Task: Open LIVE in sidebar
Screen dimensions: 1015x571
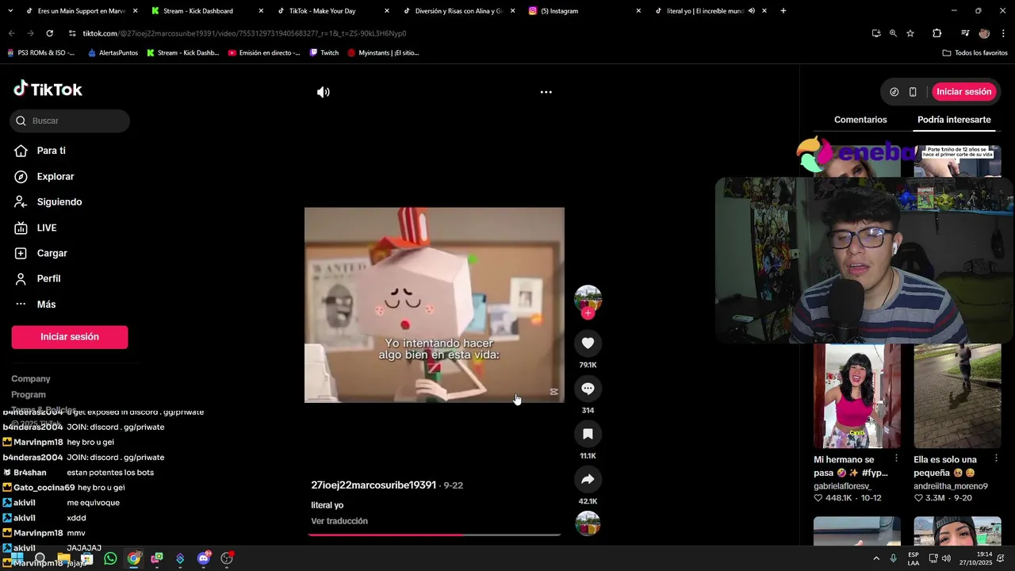Action: (46, 228)
